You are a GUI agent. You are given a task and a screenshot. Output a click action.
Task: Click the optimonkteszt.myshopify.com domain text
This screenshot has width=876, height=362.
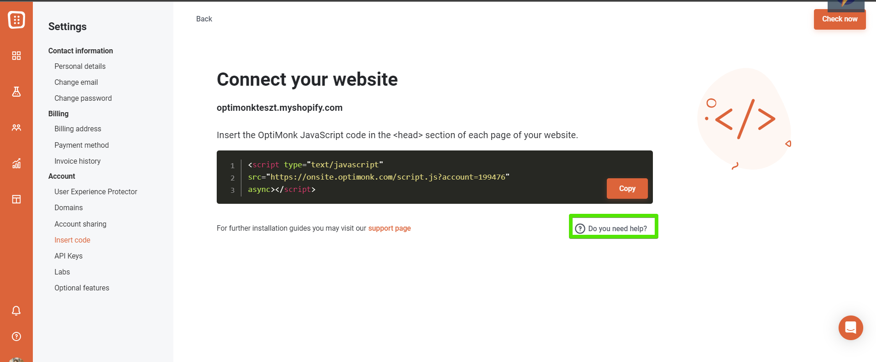pos(280,108)
